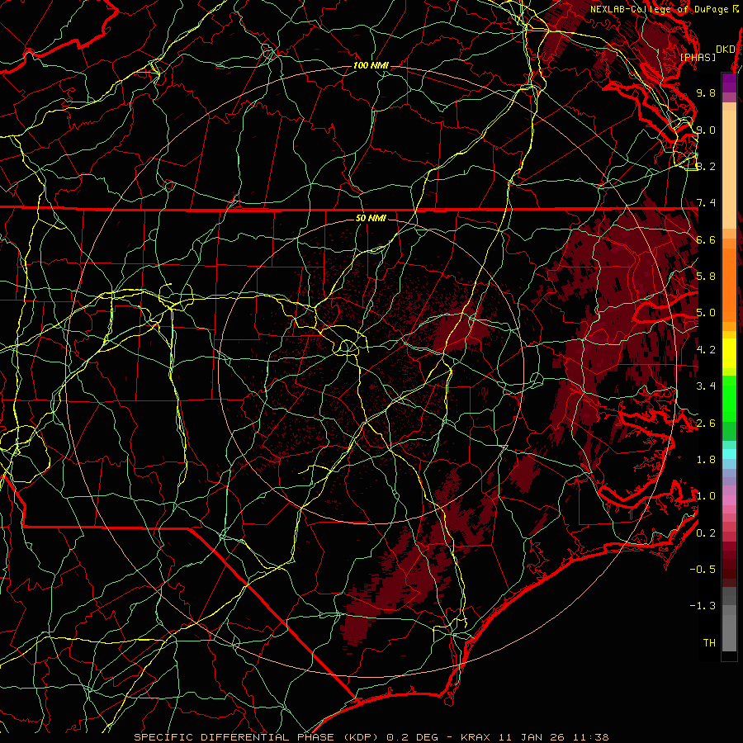Viewport: 743px width, 743px height.
Task: Click the "[PHAS]" legend unit label
Action: pyautogui.click(x=698, y=58)
